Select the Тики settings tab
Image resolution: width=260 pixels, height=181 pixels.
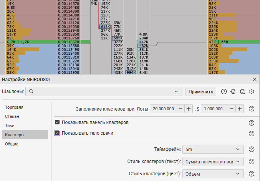(10, 126)
